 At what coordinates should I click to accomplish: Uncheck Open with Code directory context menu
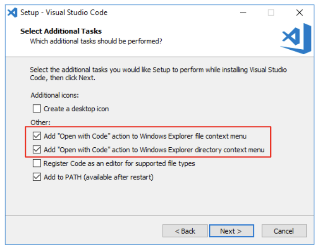coord(37,150)
